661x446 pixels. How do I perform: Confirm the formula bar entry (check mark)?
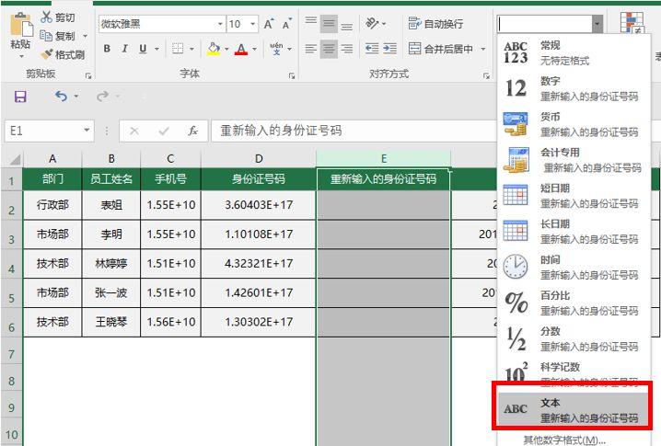click(164, 132)
